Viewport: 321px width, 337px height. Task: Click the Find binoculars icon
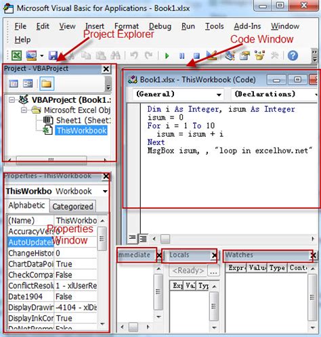coord(115,55)
